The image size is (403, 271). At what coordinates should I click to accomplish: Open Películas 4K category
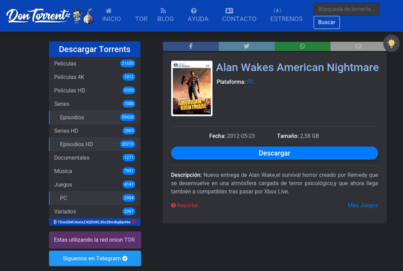[x=94, y=77]
